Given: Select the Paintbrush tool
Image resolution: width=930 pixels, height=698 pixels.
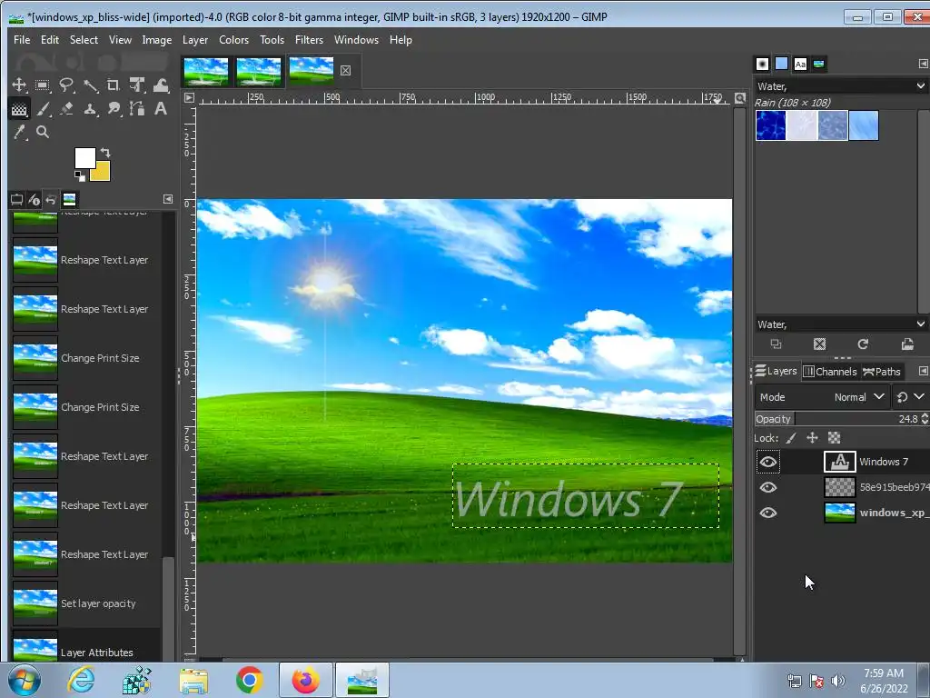Looking at the screenshot, I should click(42, 109).
